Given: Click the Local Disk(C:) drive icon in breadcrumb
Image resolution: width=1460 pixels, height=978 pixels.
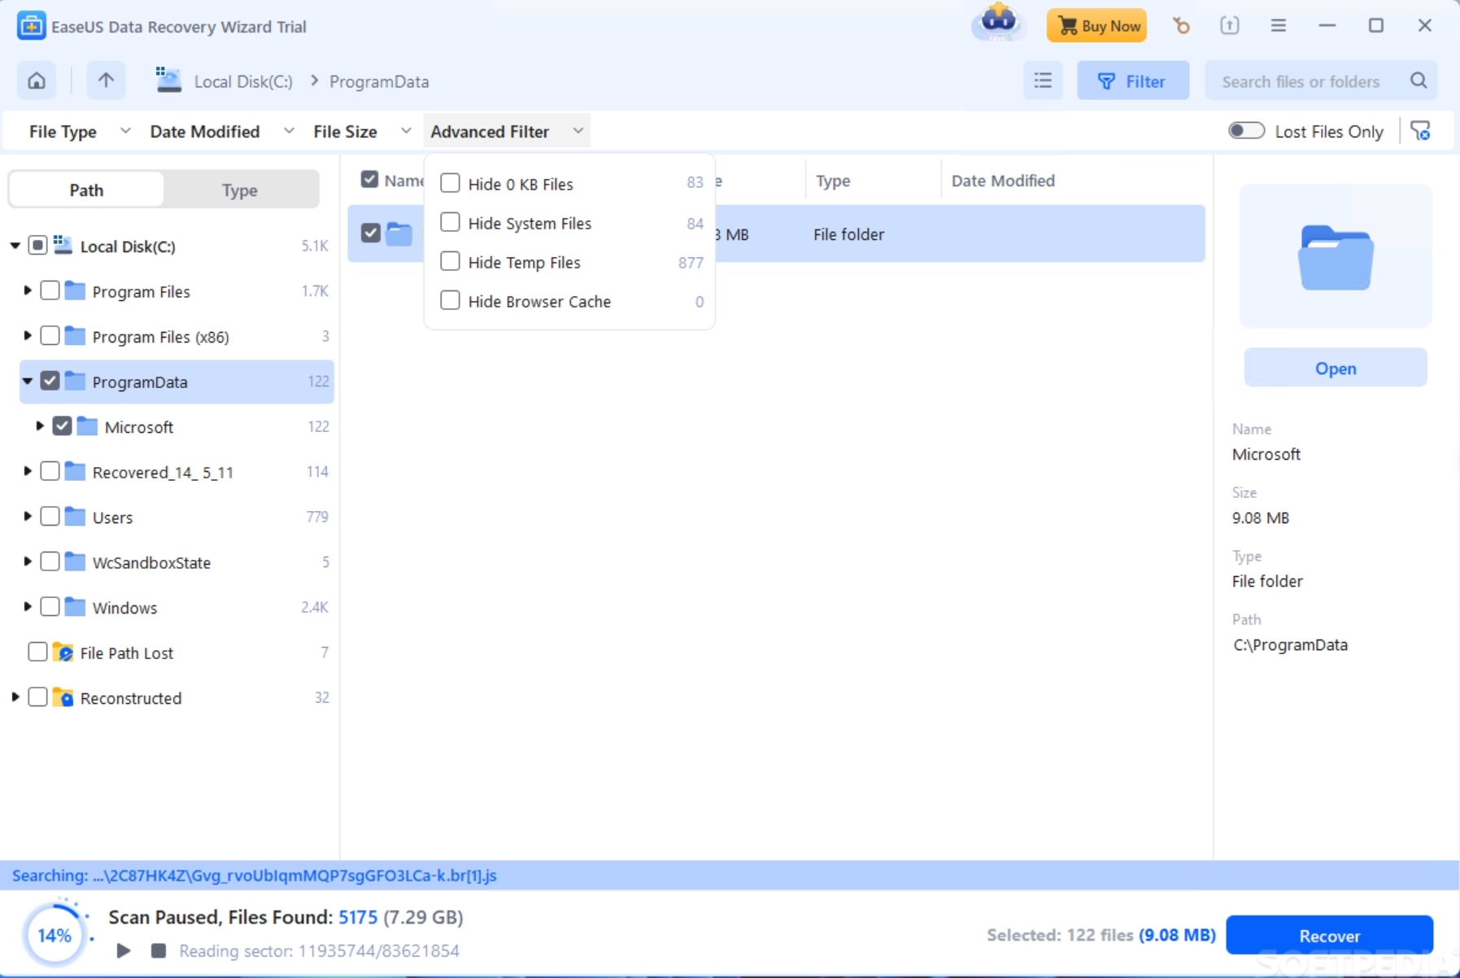Looking at the screenshot, I should pyautogui.click(x=168, y=80).
